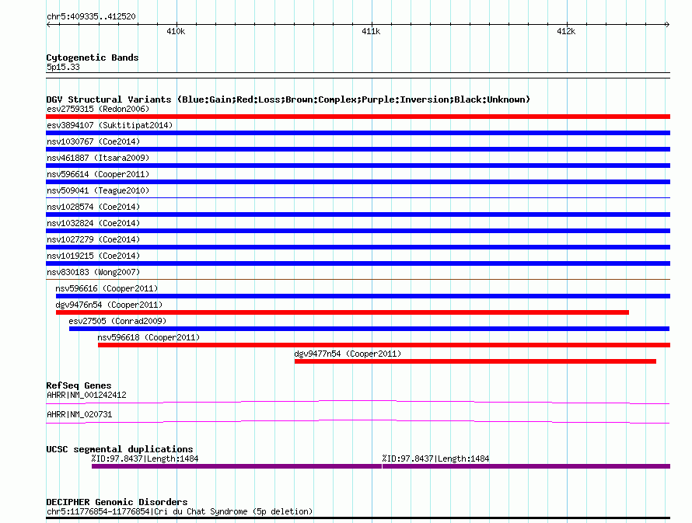692x523 pixels.
Task: Click the blue bar under nsv1032824
Action: [358, 231]
